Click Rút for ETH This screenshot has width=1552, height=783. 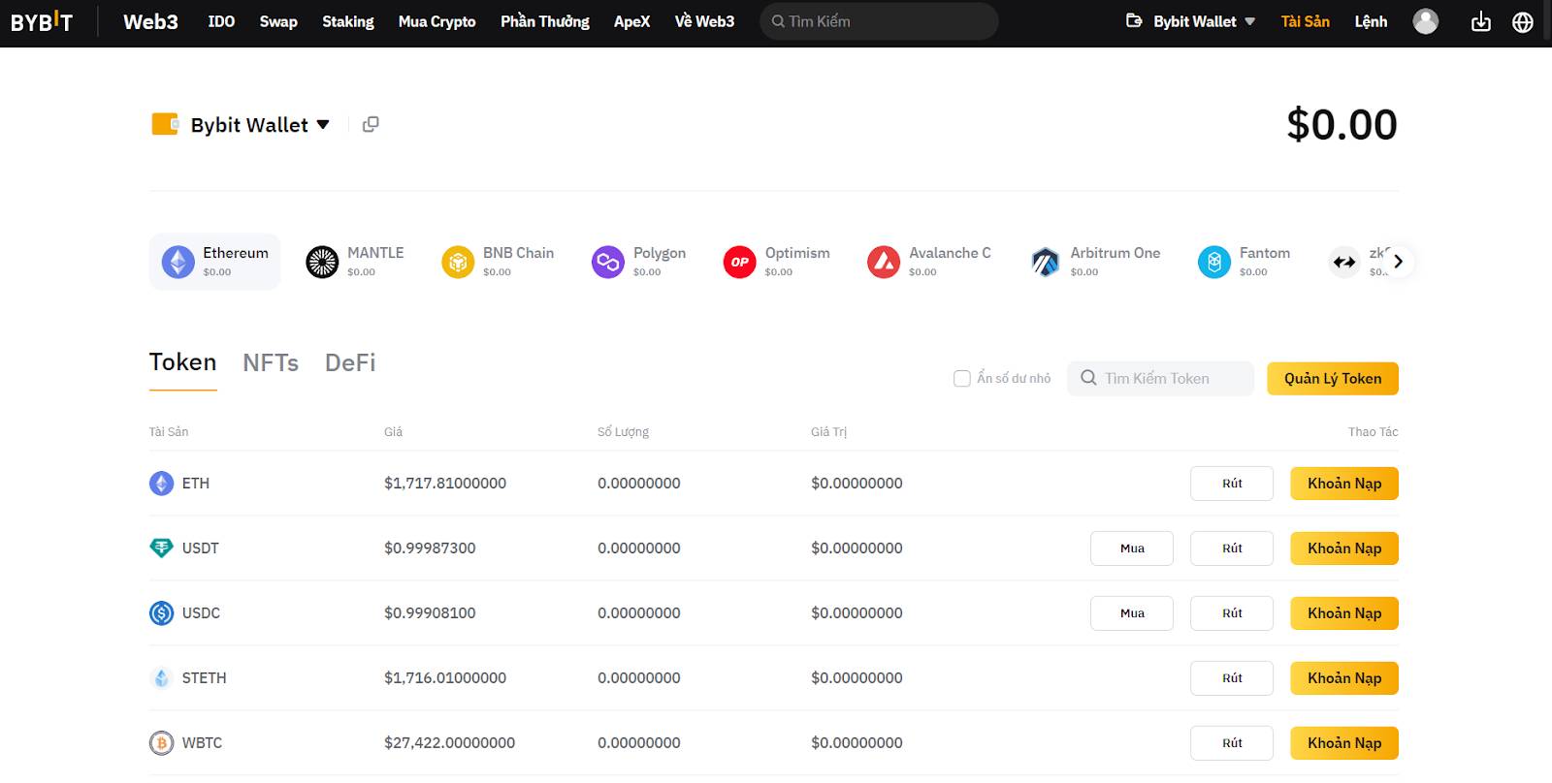pos(1232,484)
